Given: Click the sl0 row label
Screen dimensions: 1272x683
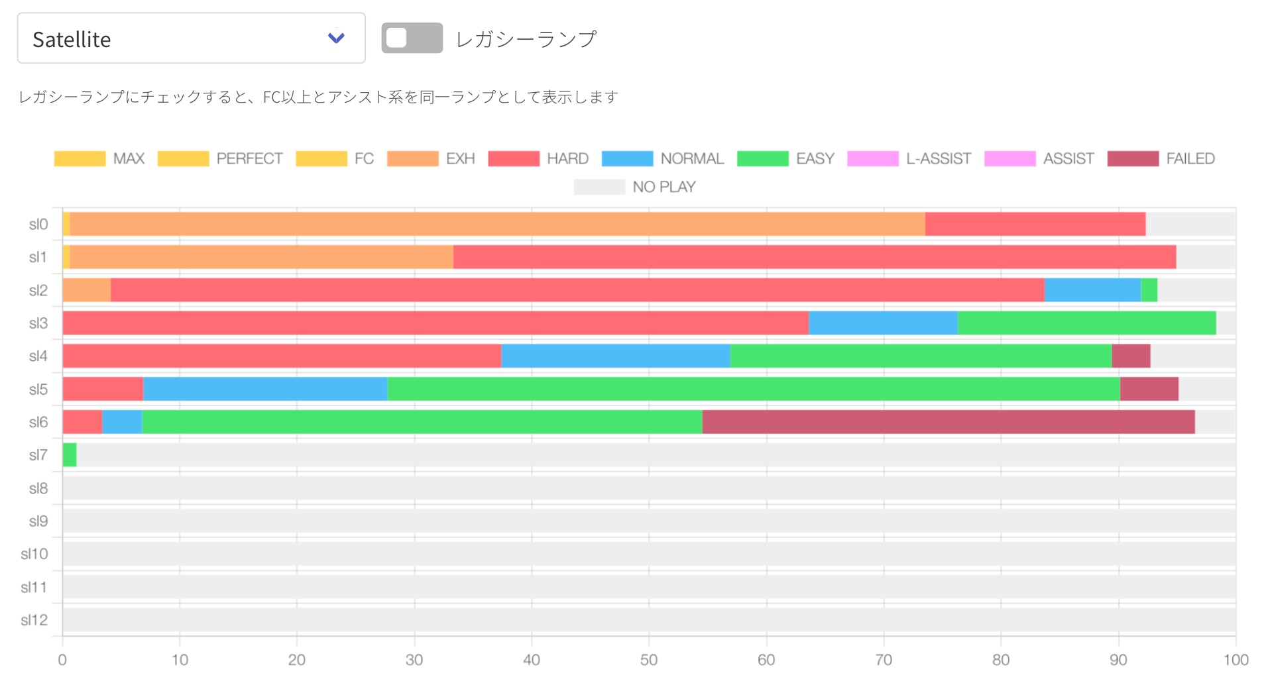Looking at the screenshot, I should pyautogui.click(x=38, y=223).
